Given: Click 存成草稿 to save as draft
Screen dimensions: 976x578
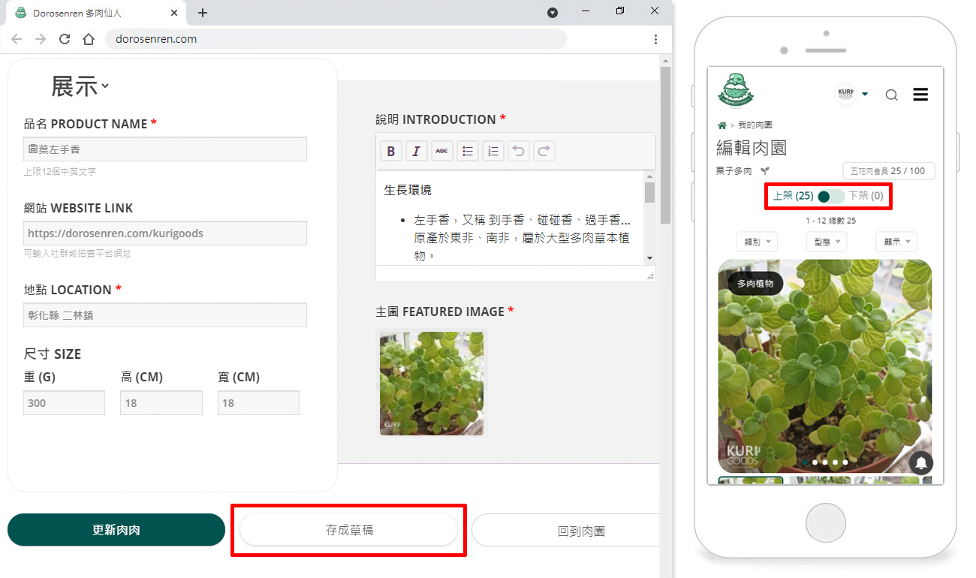Looking at the screenshot, I should click(x=349, y=530).
